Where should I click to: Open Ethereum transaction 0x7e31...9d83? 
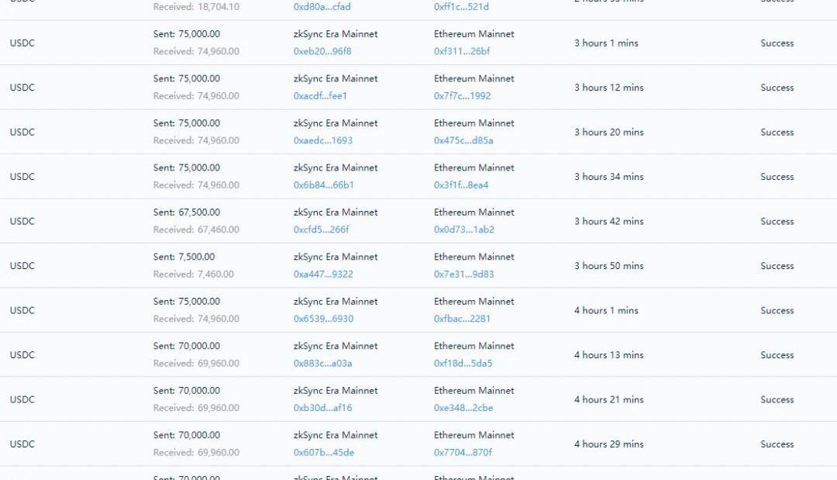[x=463, y=275]
